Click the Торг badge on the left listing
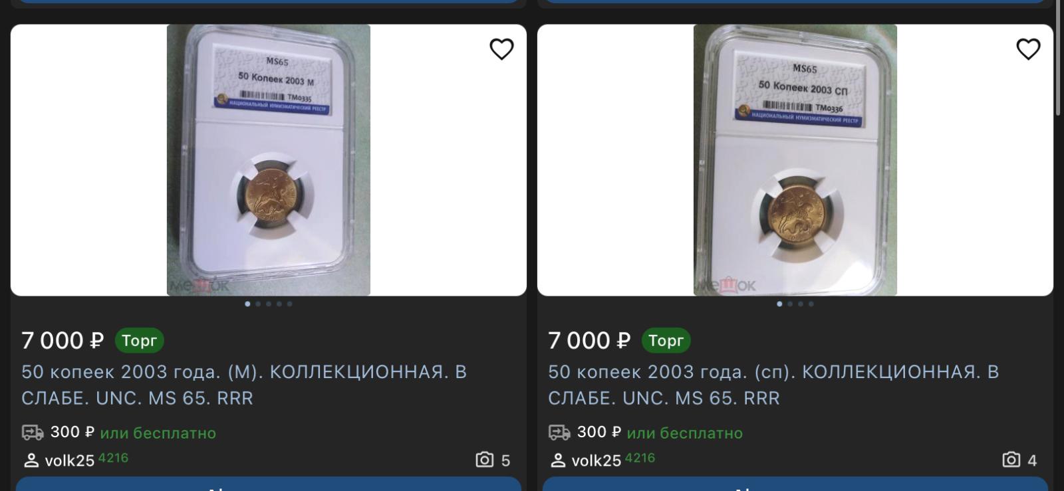 (139, 340)
